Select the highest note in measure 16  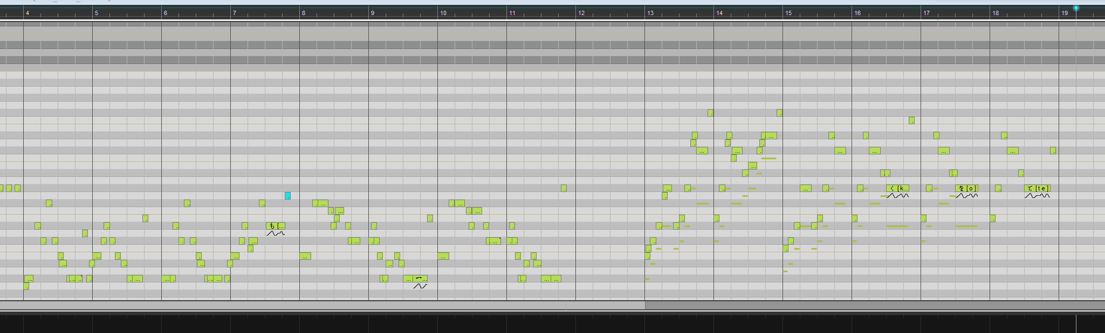point(911,121)
